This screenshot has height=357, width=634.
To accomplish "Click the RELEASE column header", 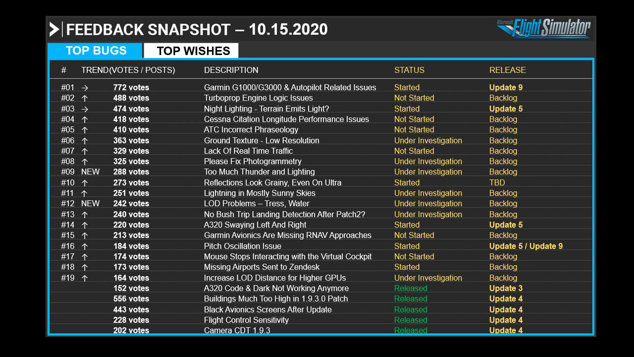I will tap(507, 70).
